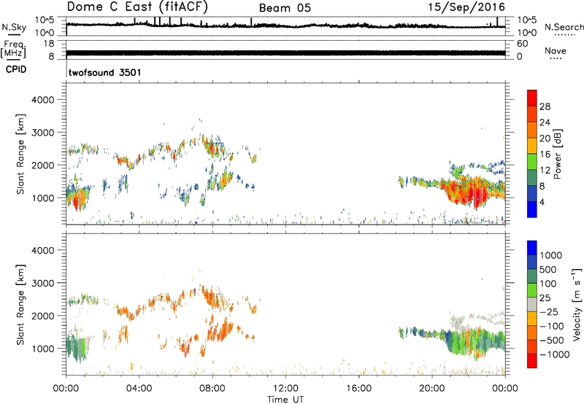Select the "N.Search" legend label
584x404 pixels.
pyautogui.click(x=564, y=27)
